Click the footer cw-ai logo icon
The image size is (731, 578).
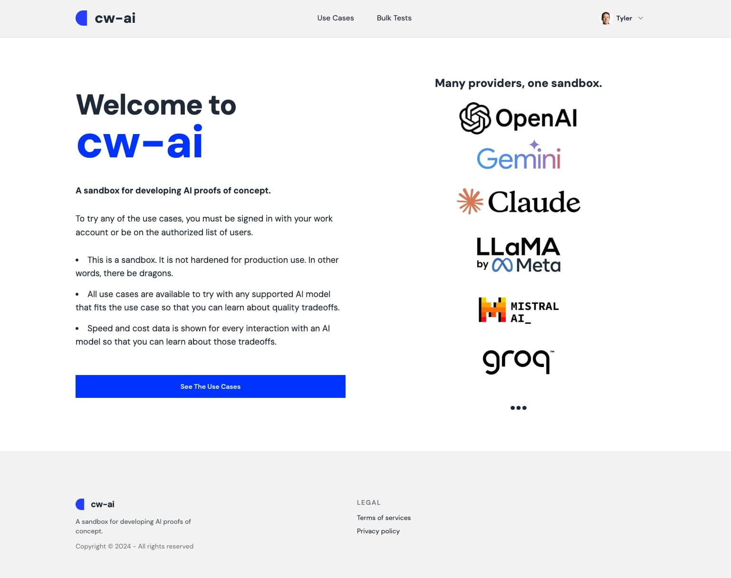[x=80, y=504]
